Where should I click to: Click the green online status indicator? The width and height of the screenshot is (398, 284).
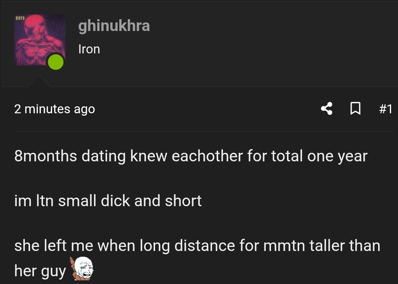[x=56, y=62]
